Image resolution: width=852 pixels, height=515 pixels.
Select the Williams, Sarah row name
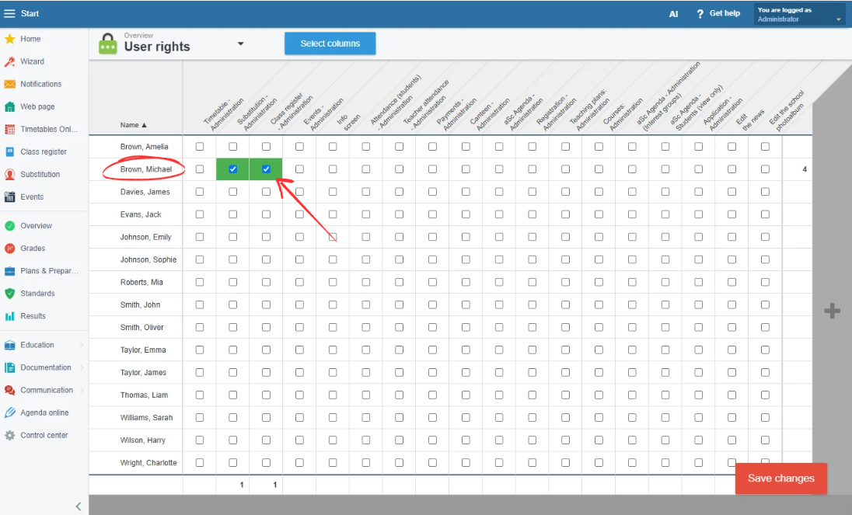coord(147,418)
